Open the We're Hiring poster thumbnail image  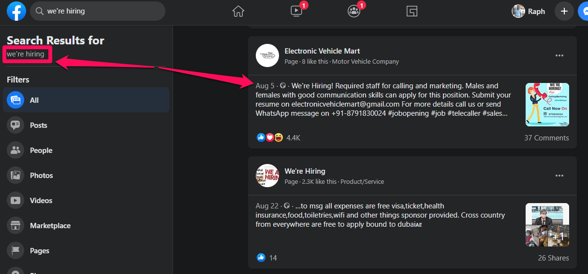click(547, 105)
